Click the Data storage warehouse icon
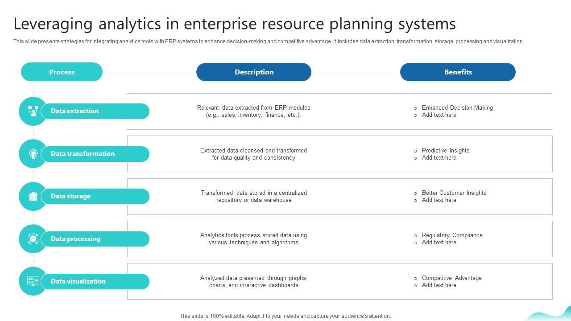 pyautogui.click(x=33, y=196)
